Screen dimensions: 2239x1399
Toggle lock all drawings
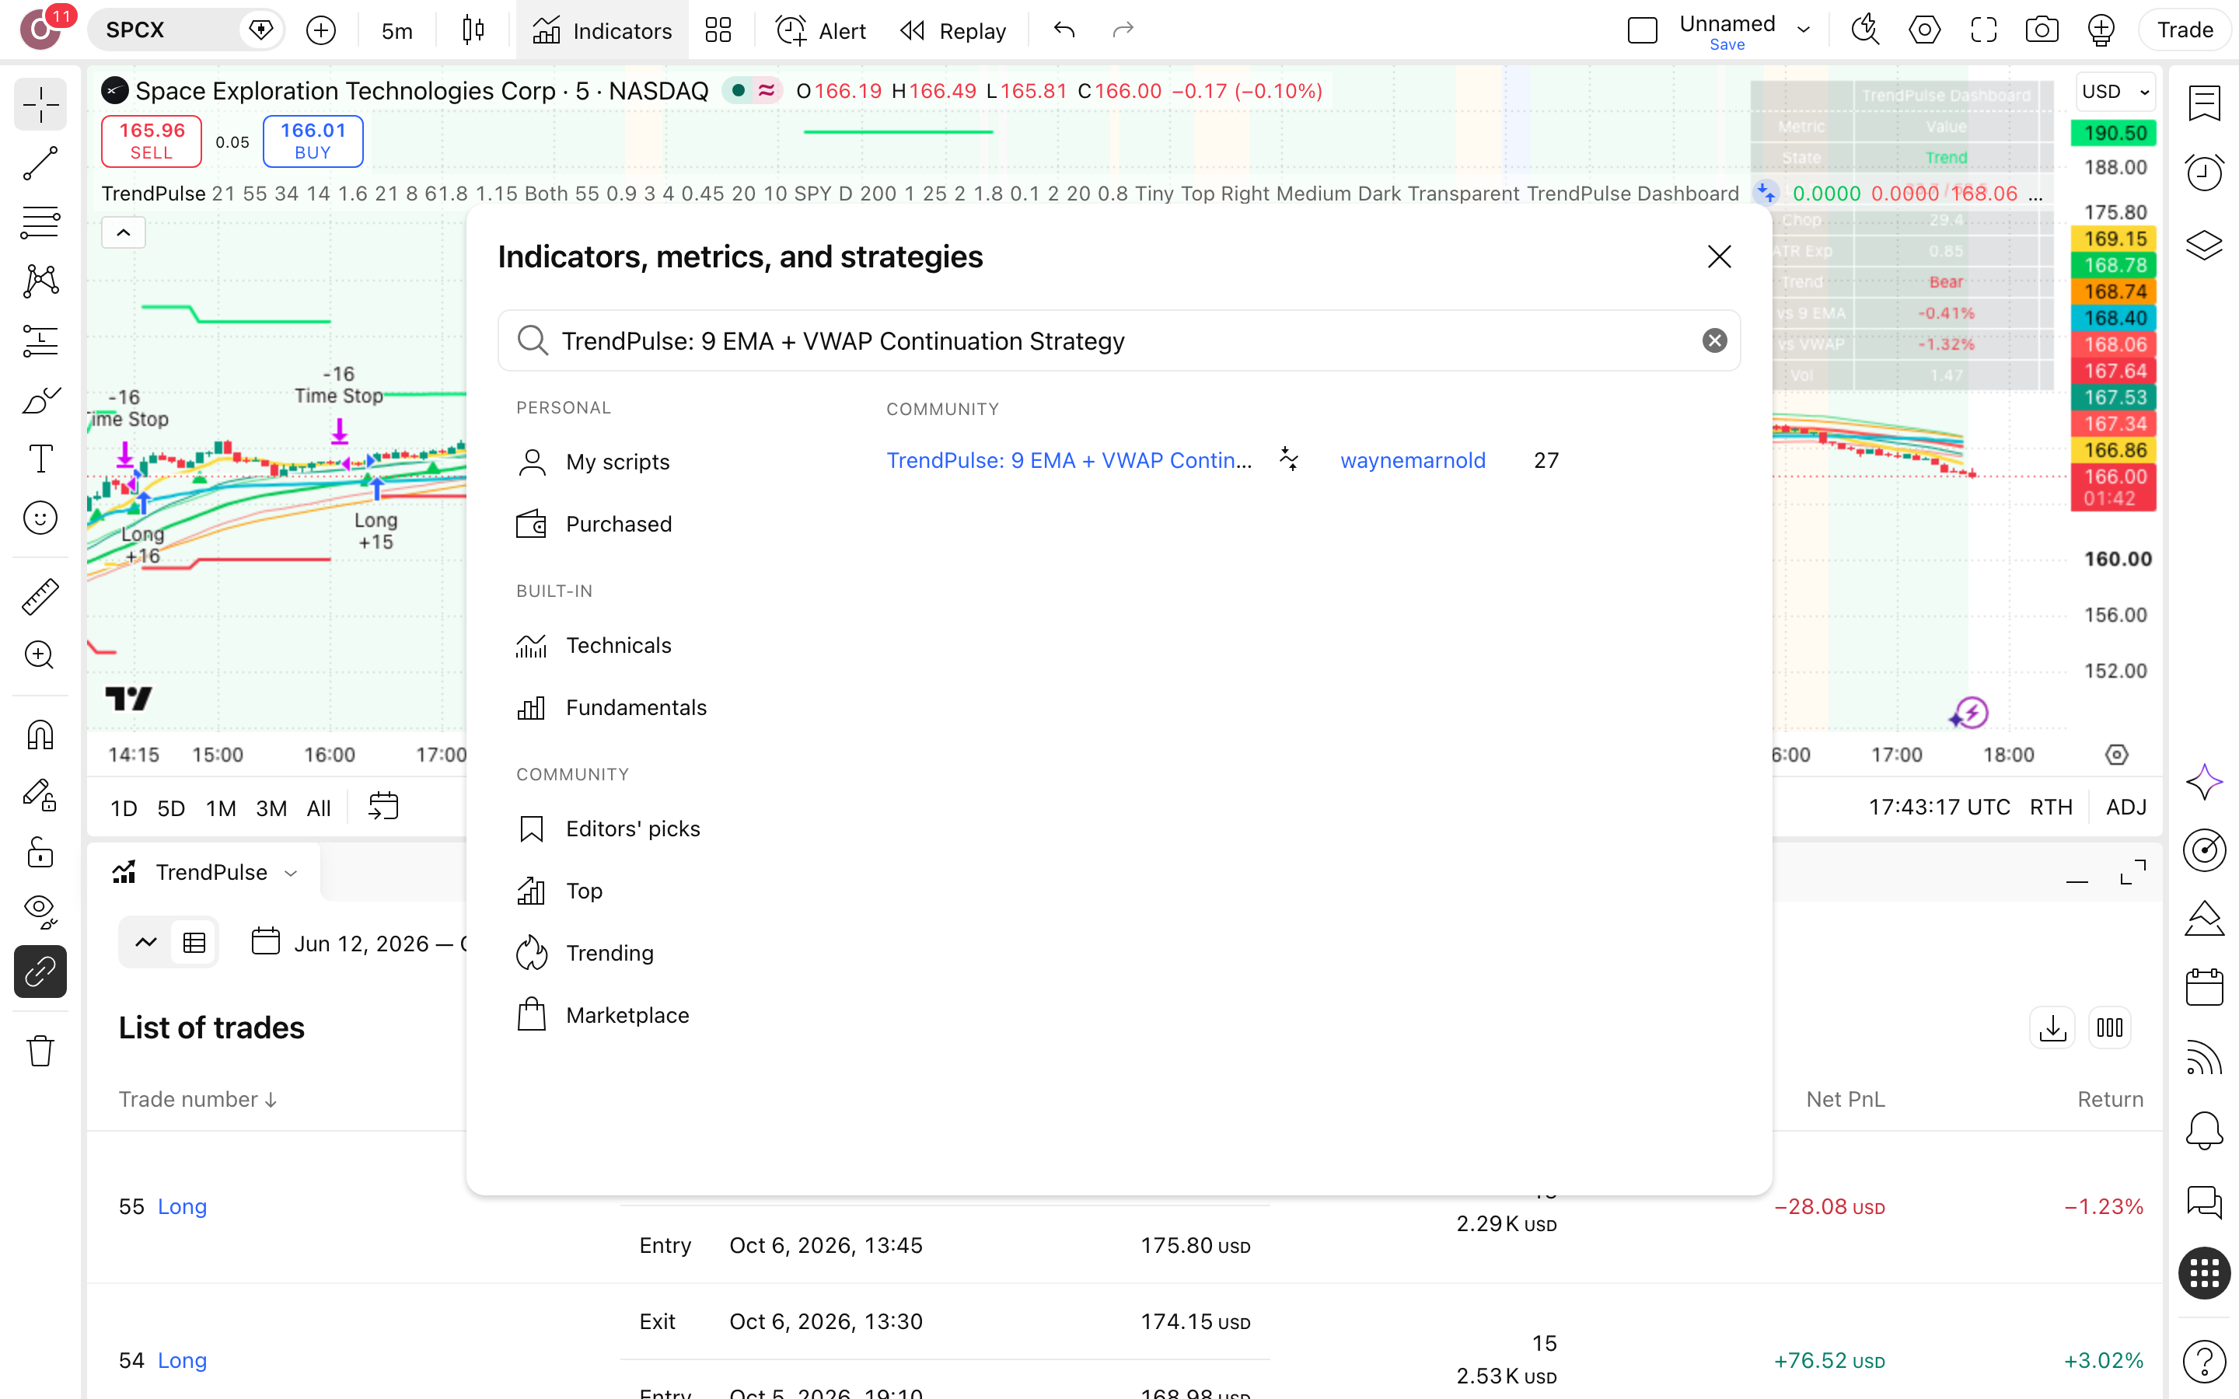click(x=40, y=852)
